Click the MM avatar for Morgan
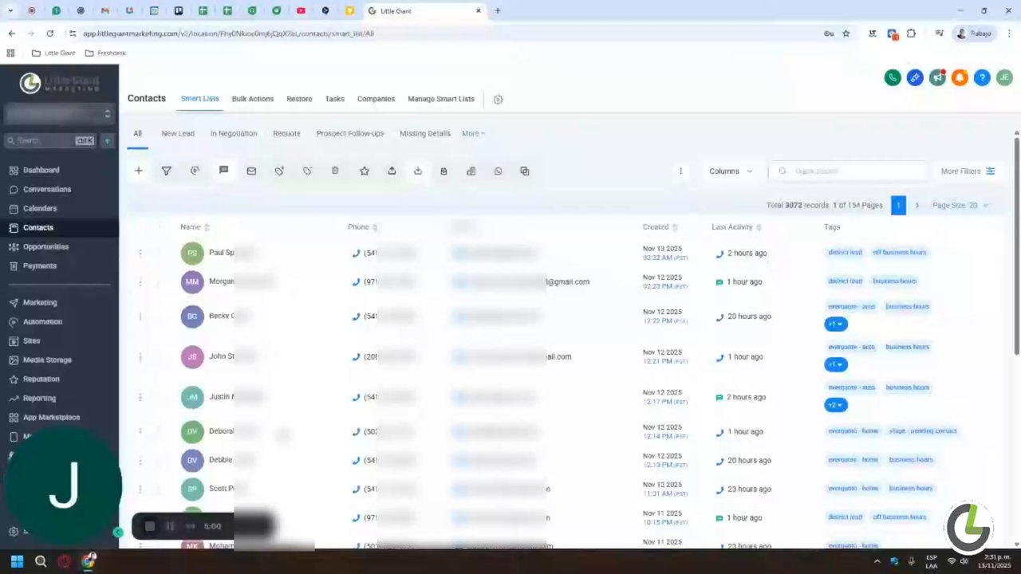 pyautogui.click(x=192, y=281)
